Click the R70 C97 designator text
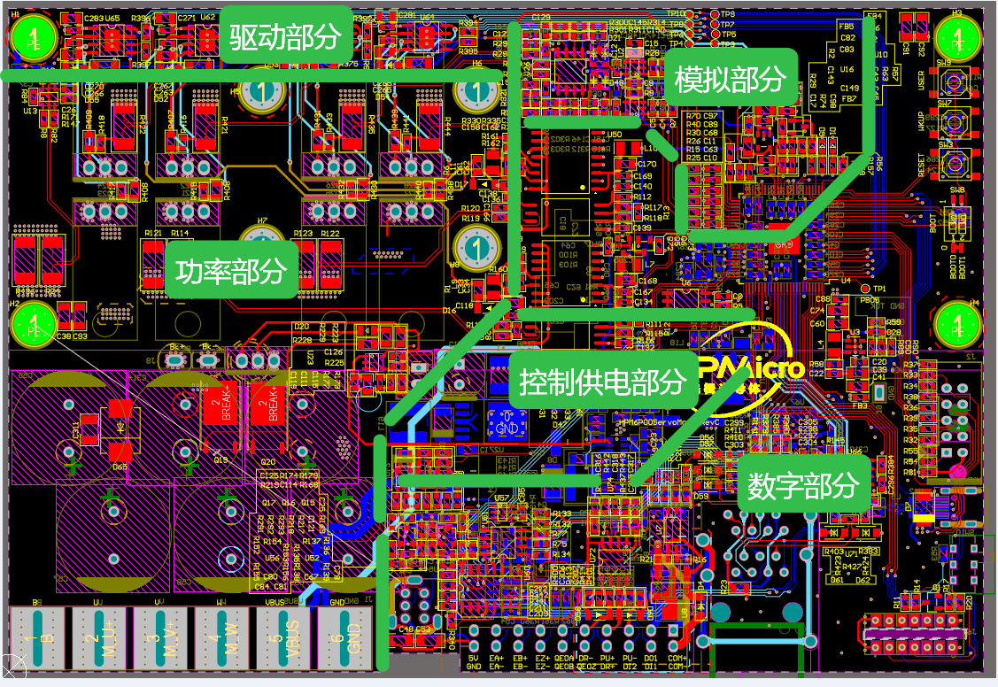 [x=701, y=116]
